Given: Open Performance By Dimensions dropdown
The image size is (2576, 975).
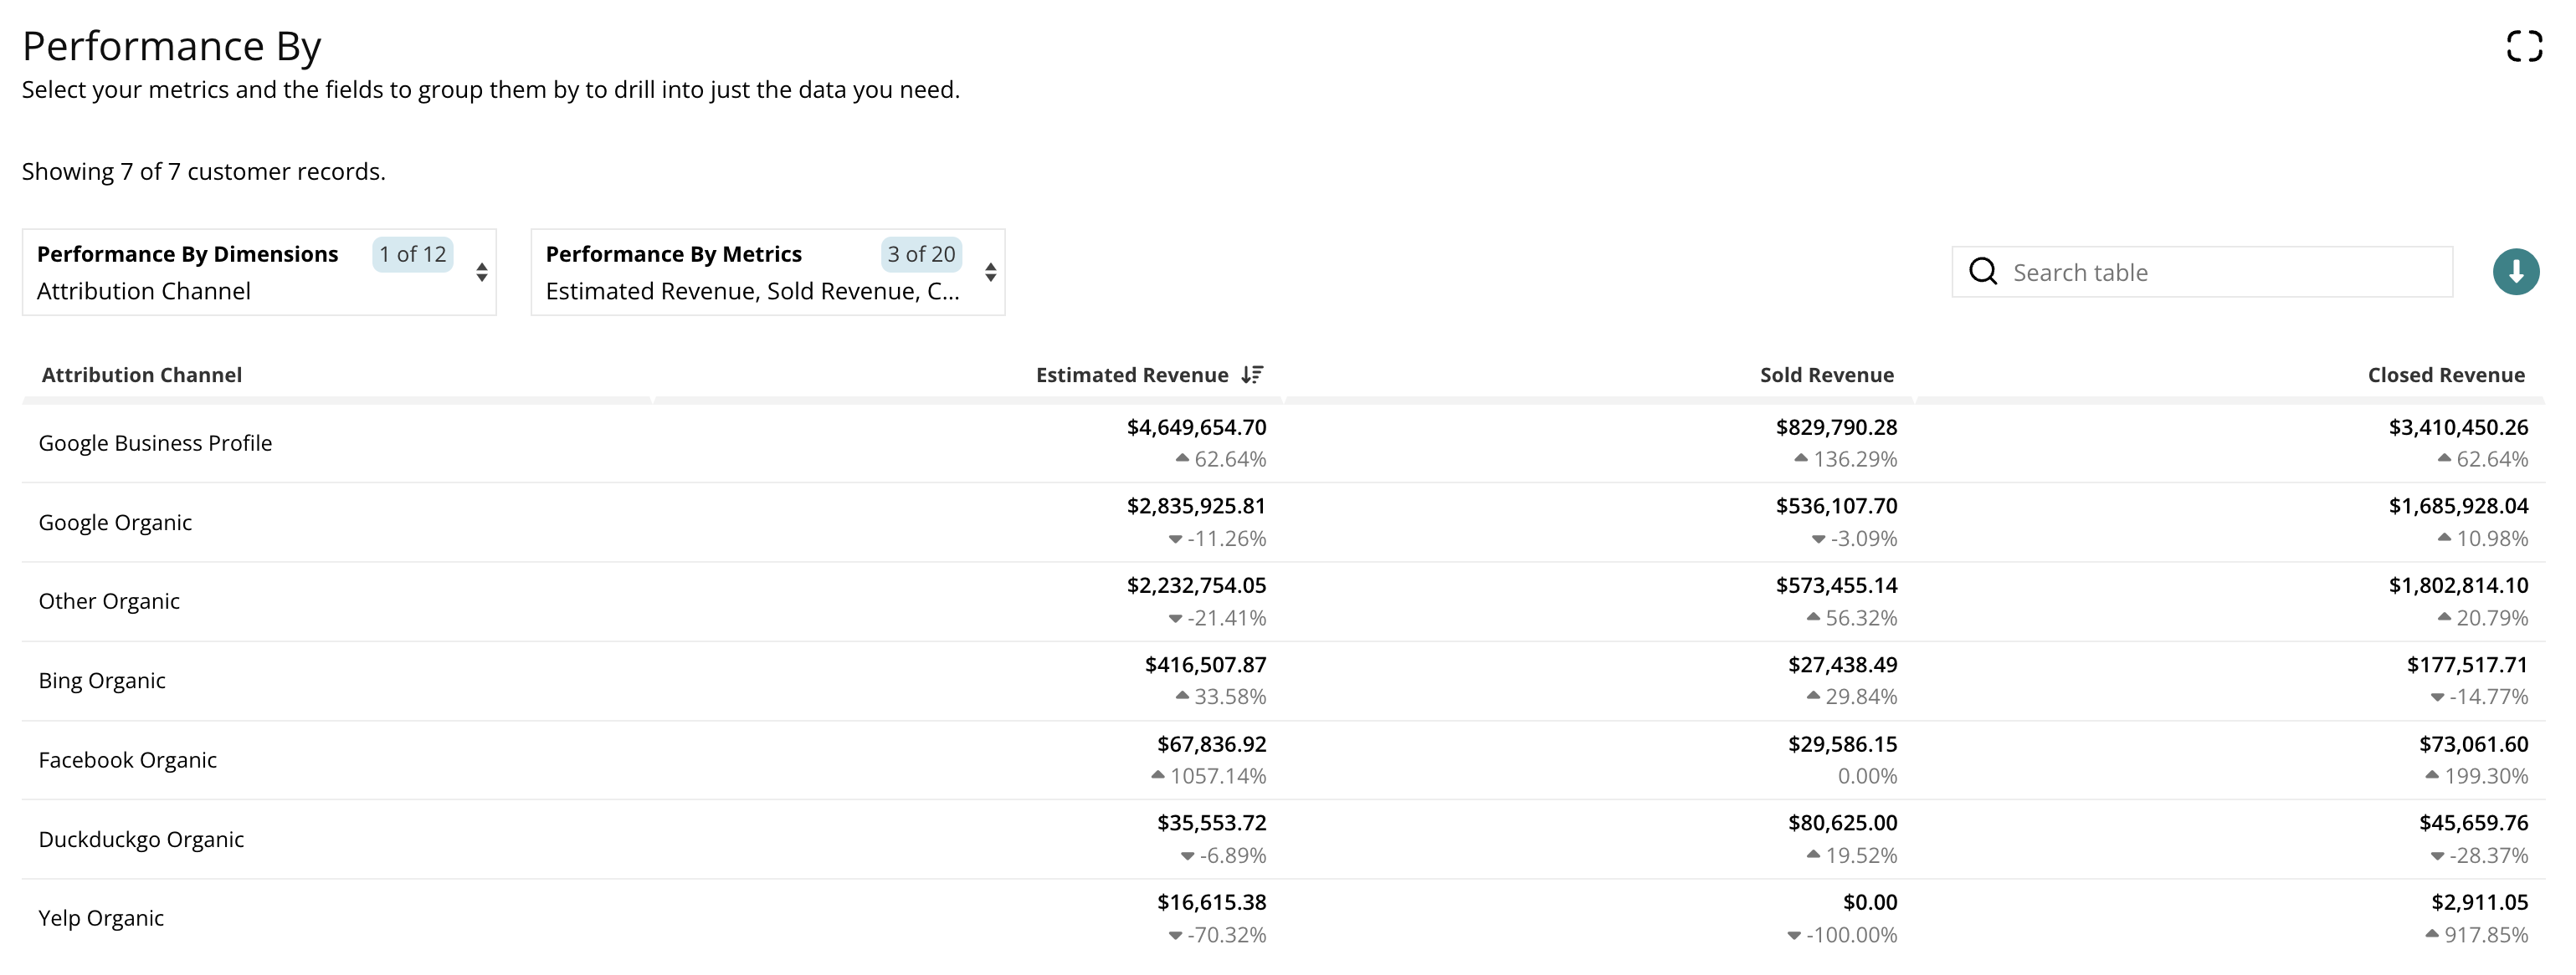Looking at the screenshot, I should coord(258,272).
